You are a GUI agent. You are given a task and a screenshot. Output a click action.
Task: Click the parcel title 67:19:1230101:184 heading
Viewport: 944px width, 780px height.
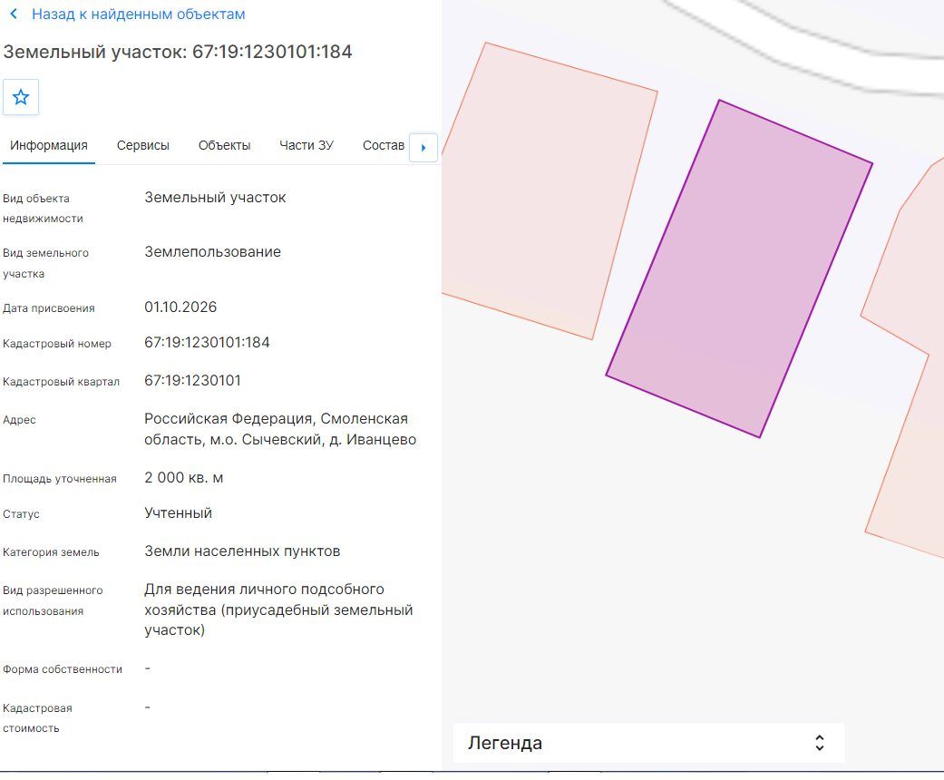pyautogui.click(x=178, y=52)
